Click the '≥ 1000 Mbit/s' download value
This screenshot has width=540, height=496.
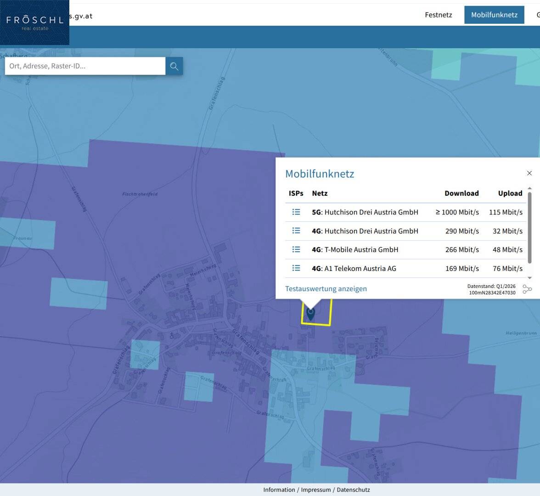click(x=457, y=212)
